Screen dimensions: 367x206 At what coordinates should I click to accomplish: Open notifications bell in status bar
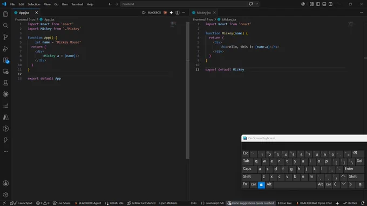pyautogui.click(x=363, y=203)
